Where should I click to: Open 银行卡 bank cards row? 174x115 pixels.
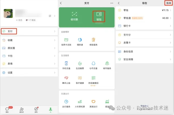[144, 26]
